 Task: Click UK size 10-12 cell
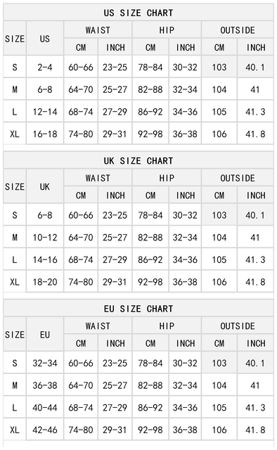click(x=45, y=238)
